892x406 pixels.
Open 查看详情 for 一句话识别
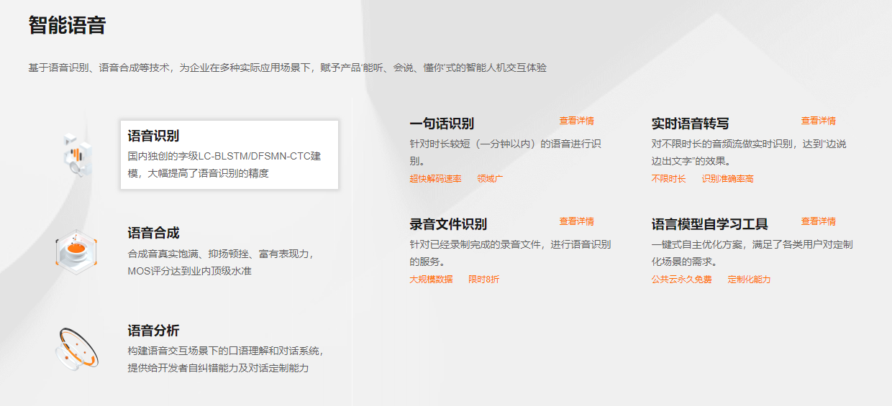click(x=576, y=121)
